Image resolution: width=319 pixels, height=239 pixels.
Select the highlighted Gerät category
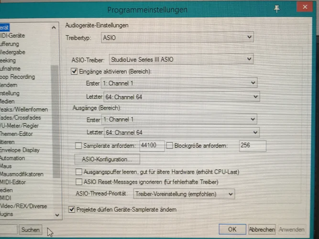tap(4, 27)
